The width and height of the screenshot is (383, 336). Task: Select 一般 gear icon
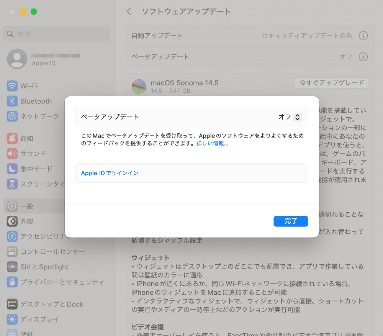coord(12,206)
